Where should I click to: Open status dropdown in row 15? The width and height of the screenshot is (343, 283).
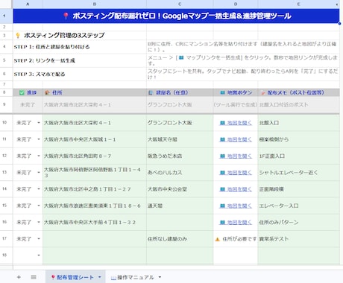click(39, 206)
